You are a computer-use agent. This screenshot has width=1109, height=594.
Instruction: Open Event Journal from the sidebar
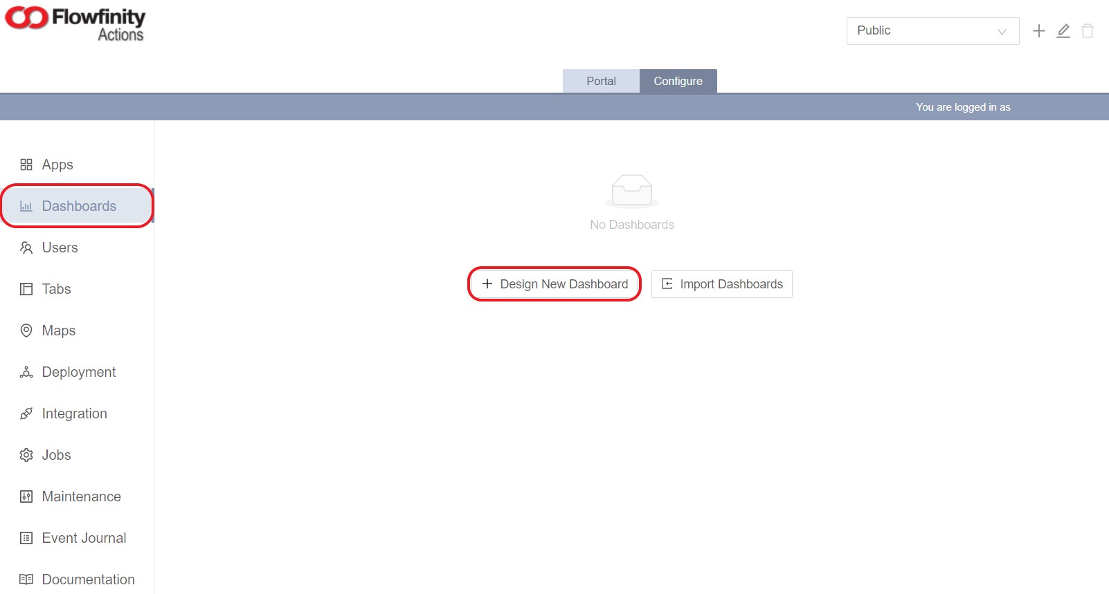[84, 538]
